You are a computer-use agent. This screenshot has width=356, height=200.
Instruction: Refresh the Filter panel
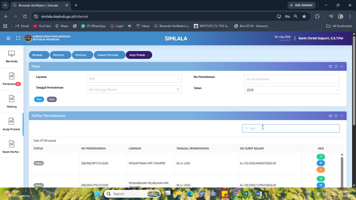330,66
